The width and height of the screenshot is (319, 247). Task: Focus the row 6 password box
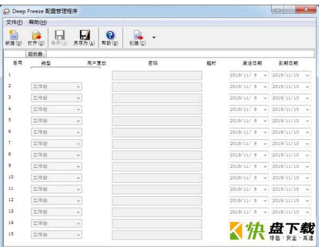tap(157, 132)
